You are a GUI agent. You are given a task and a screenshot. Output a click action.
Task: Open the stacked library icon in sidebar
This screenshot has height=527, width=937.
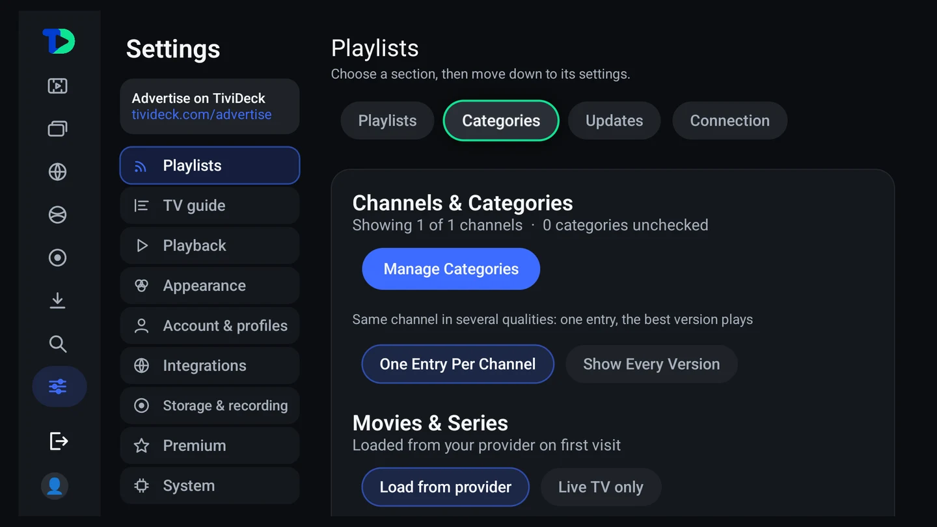coord(58,129)
